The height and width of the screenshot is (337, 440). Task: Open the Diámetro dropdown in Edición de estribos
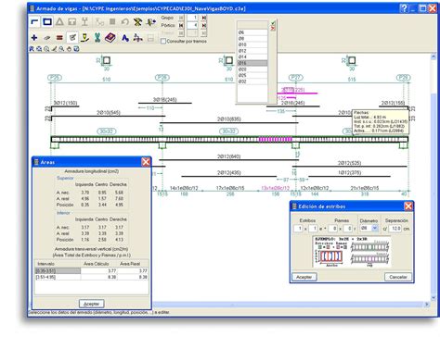point(375,228)
